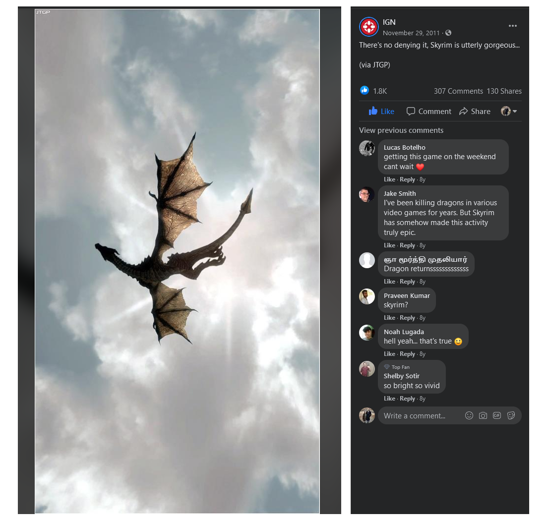Open the IGN page name link
The image size is (550, 522).
[389, 22]
